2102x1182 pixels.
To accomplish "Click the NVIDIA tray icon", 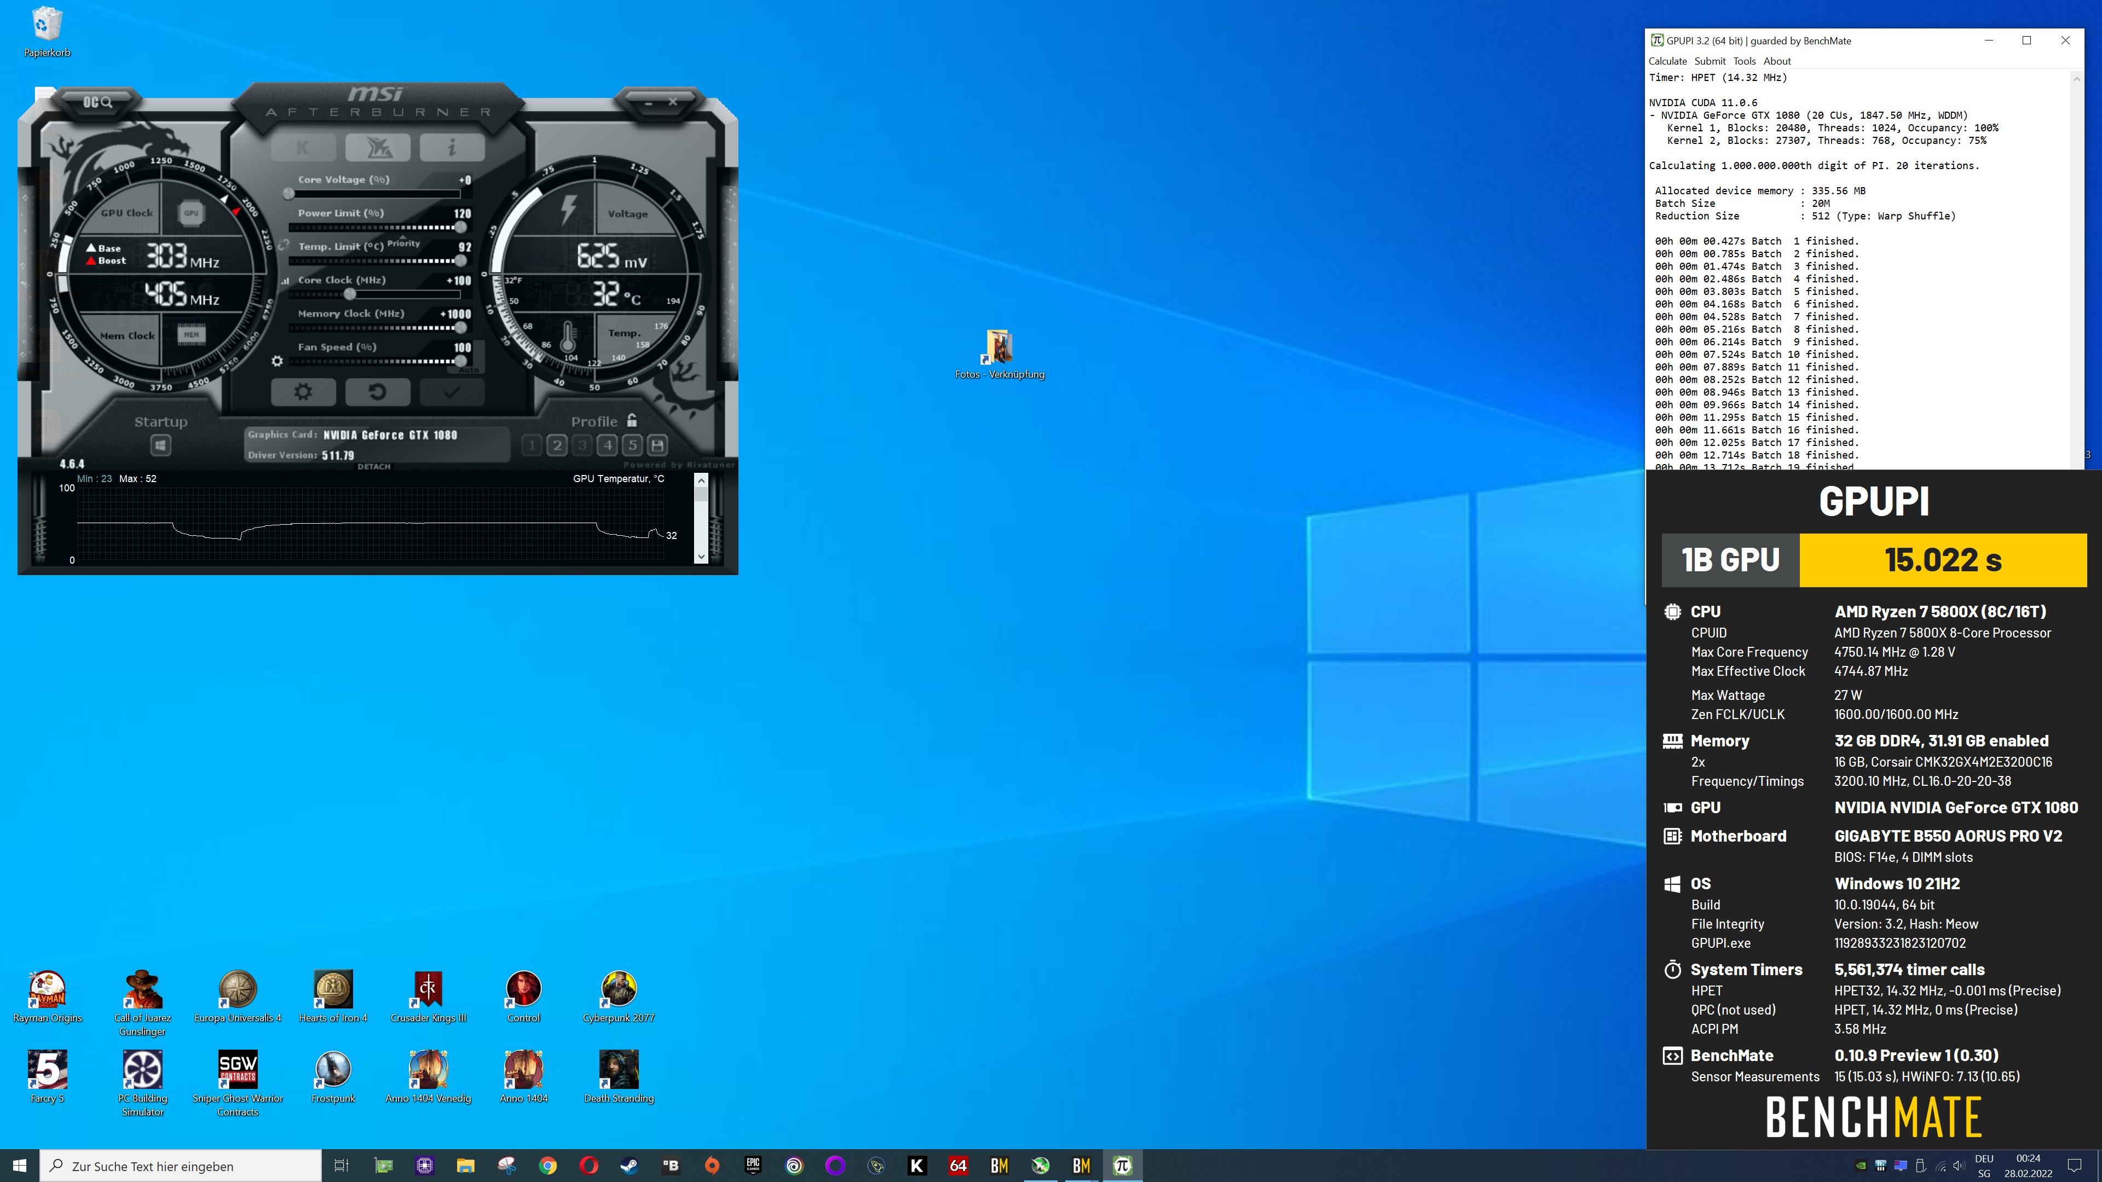I will point(1861,1166).
